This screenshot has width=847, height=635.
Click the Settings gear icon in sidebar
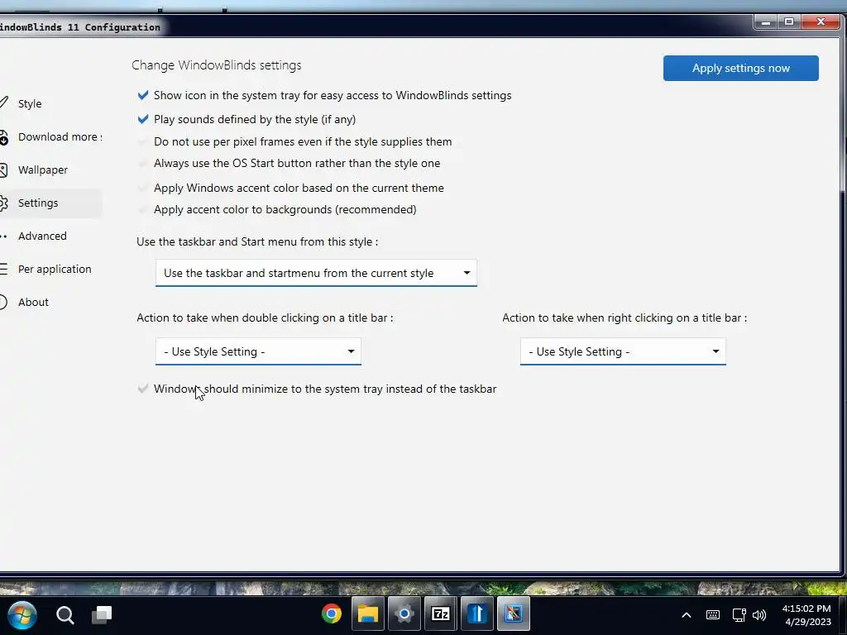point(3,203)
